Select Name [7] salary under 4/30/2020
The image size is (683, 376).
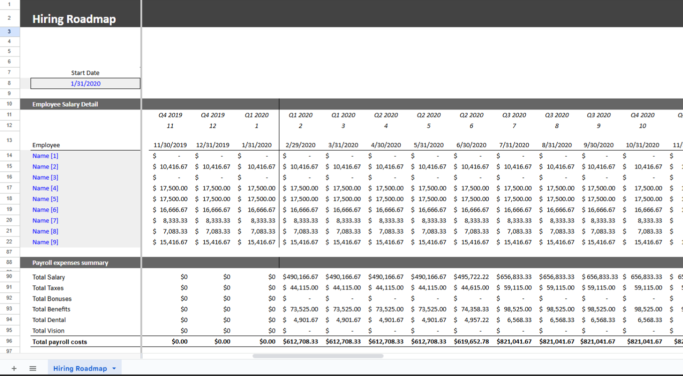pos(386,220)
